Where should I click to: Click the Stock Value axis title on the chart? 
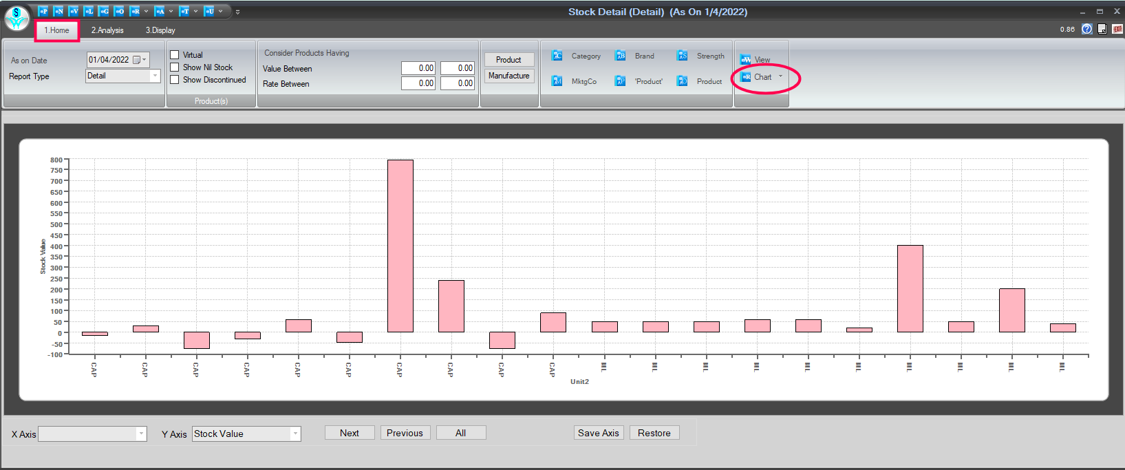coord(43,257)
